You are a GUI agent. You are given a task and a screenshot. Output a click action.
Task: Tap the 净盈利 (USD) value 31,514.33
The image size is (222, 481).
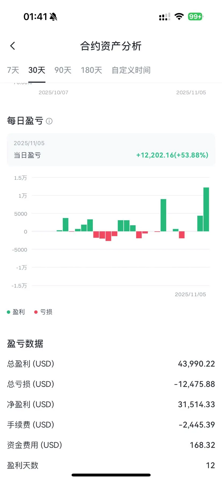coord(197,404)
